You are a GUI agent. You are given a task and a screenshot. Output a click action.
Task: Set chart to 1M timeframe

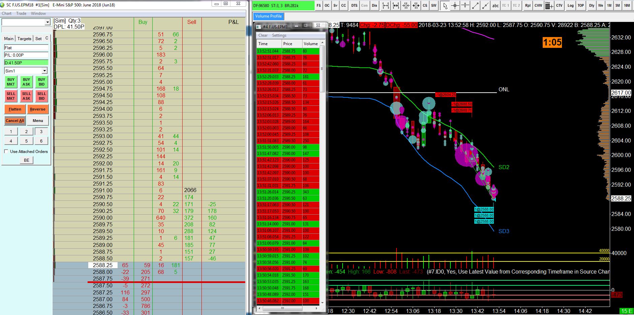point(609,5)
